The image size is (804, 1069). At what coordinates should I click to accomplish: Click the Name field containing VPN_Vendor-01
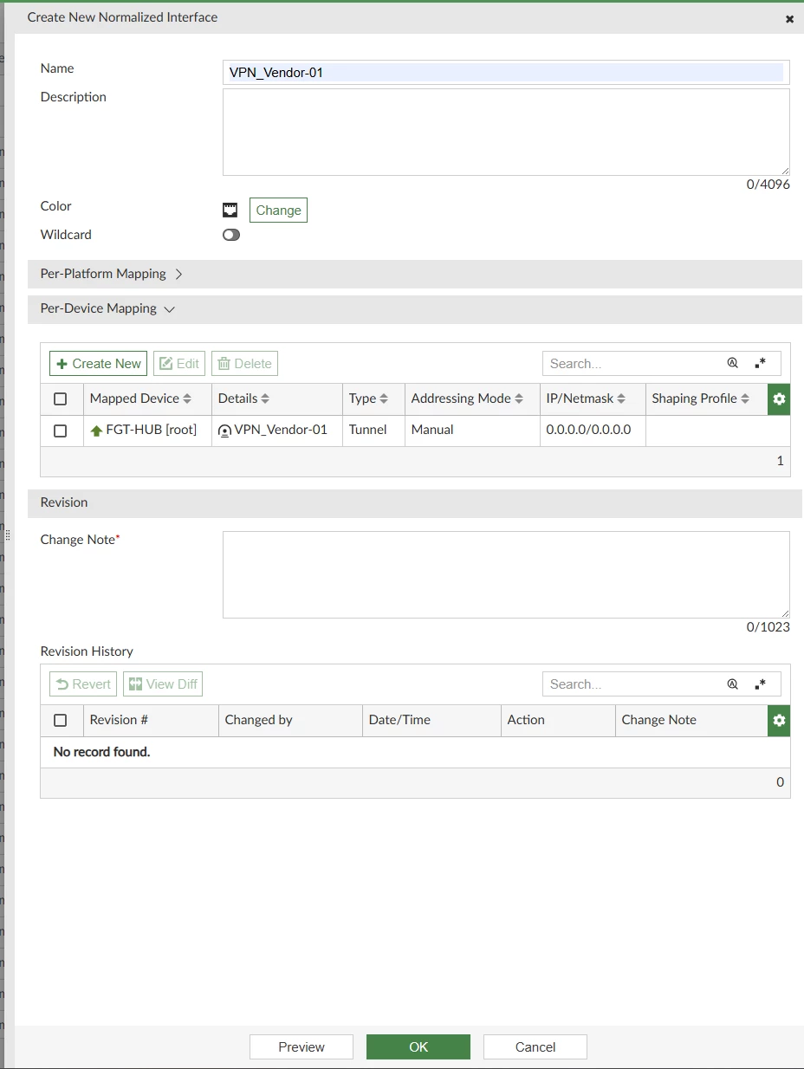tap(506, 73)
